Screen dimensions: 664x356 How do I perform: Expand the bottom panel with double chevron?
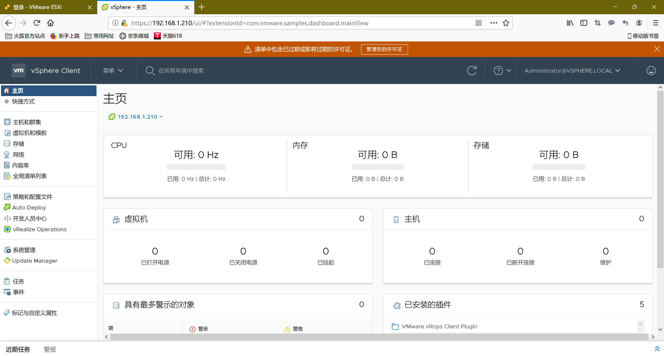tap(657, 349)
